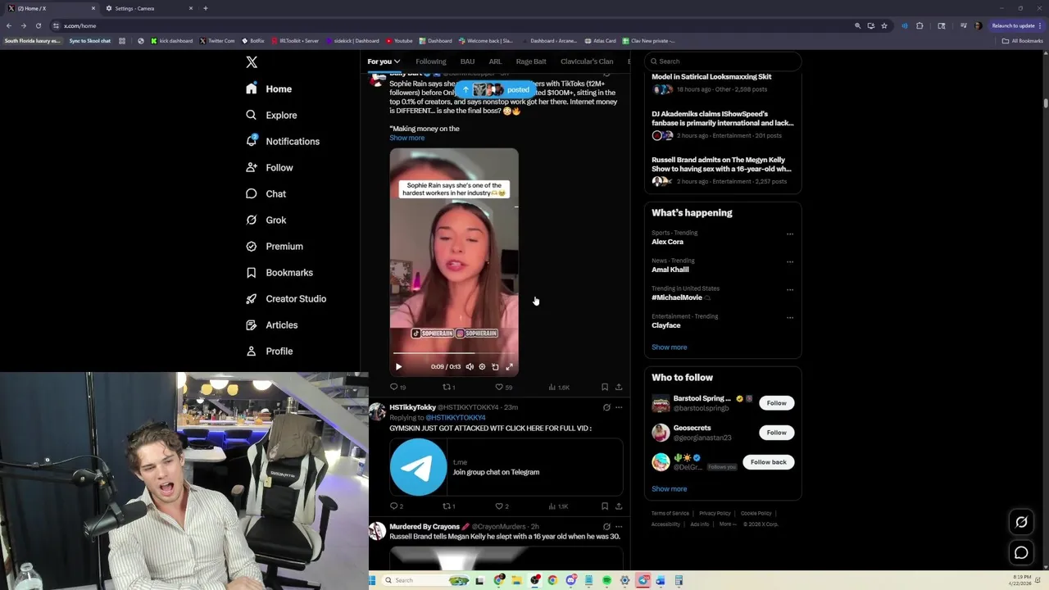Mute the video volume icon

click(470, 367)
